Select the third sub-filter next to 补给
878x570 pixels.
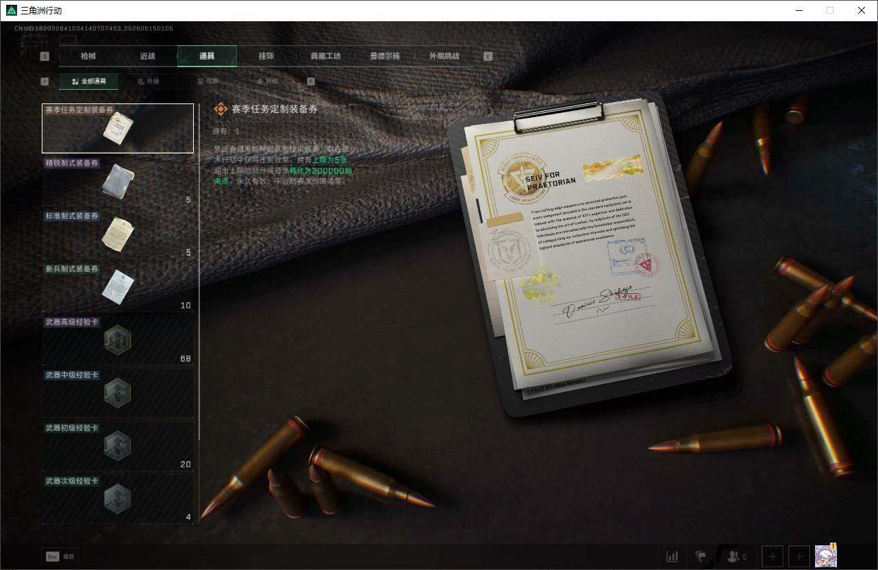tap(208, 81)
